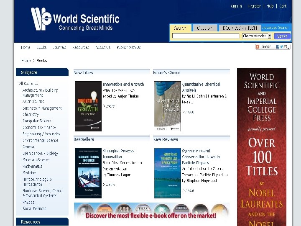Click the search text field
This screenshot has width=301, height=226.
[206, 36]
